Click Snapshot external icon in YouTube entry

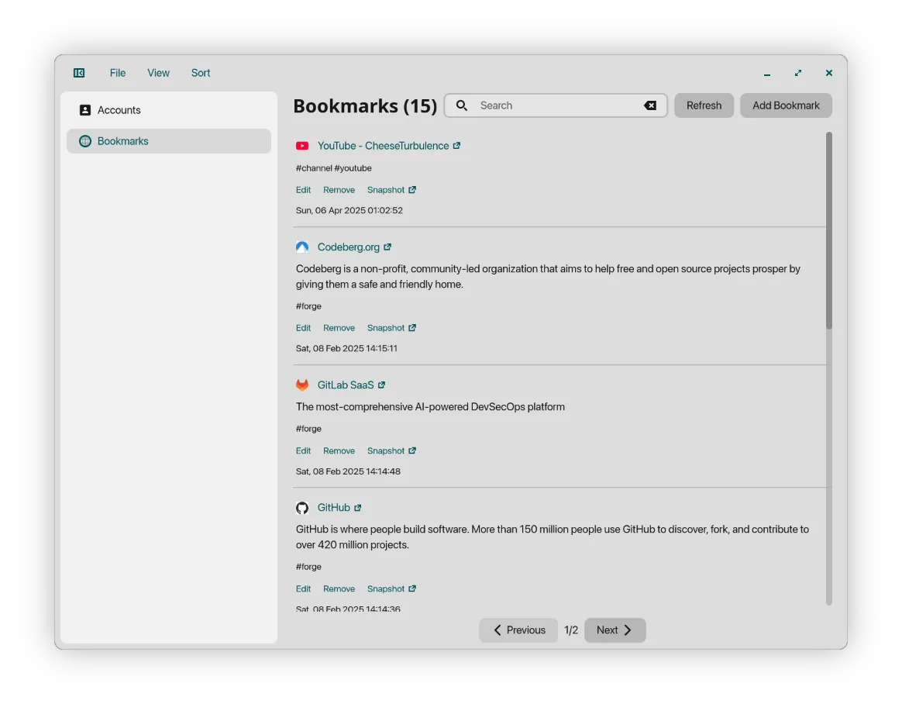(x=412, y=190)
